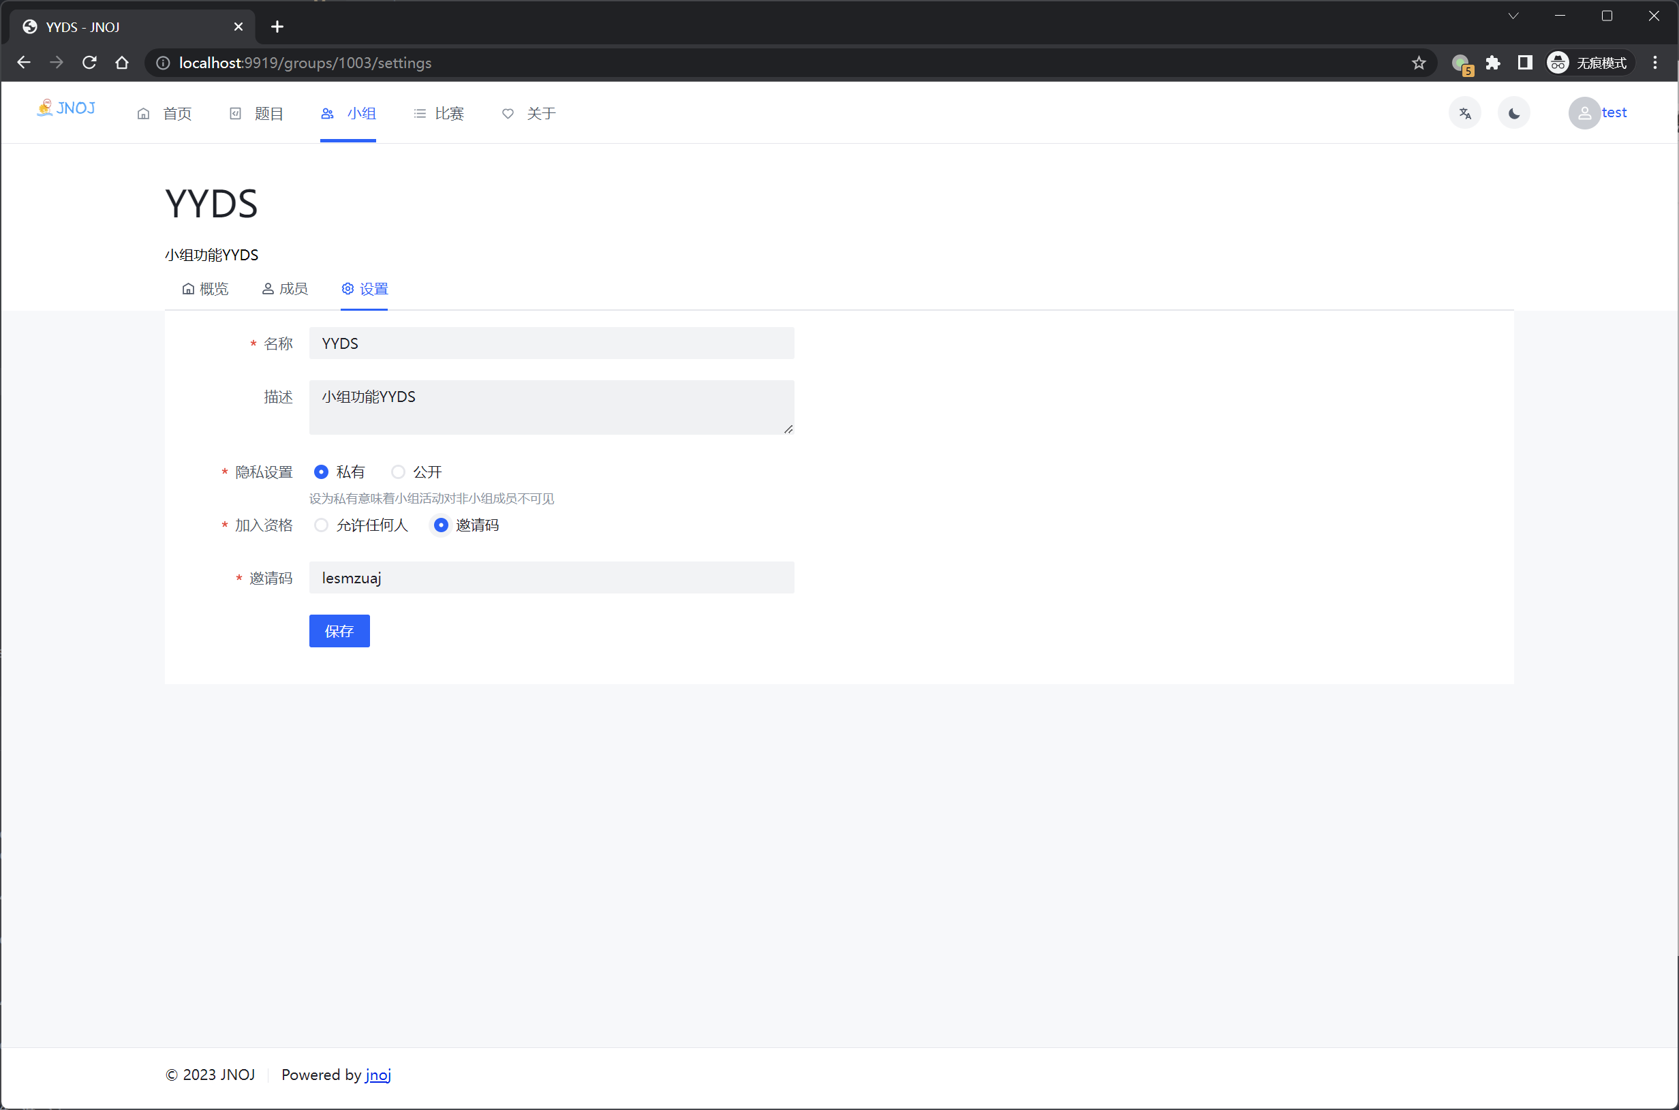Click the © 2023 JNOJ footer text

tap(211, 1075)
